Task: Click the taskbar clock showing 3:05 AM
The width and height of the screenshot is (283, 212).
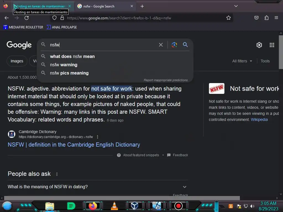Action: (x=268, y=206)
